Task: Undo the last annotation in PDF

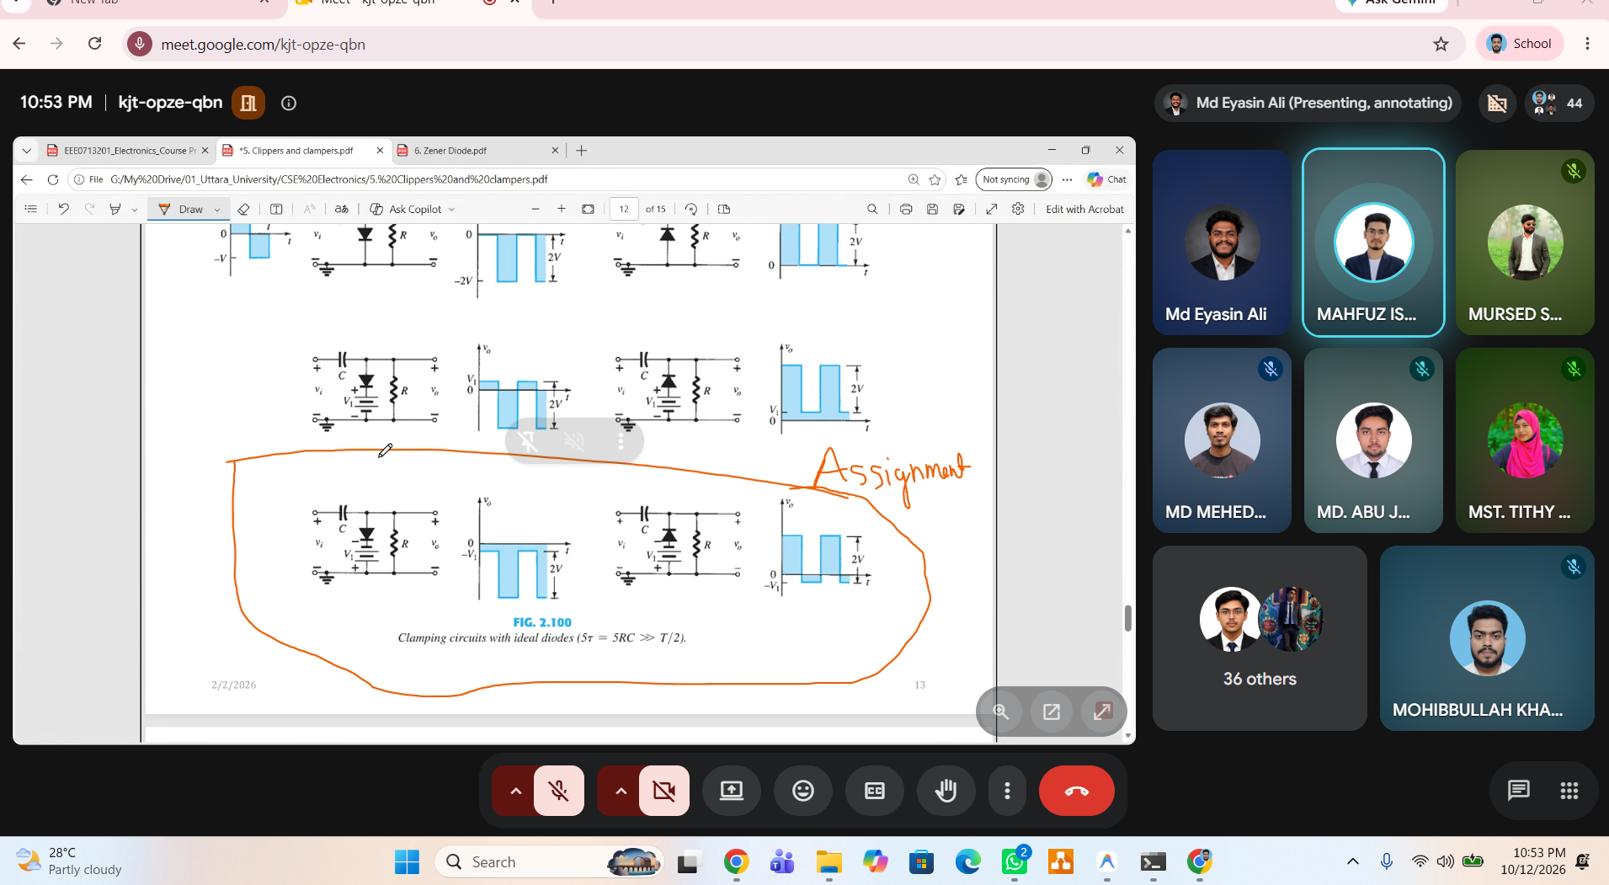Action: (63, 209)
